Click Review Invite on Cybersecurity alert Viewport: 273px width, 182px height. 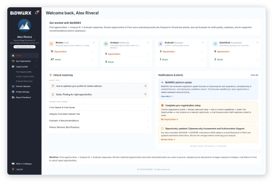pyautogui.click(x=168, y=140)
